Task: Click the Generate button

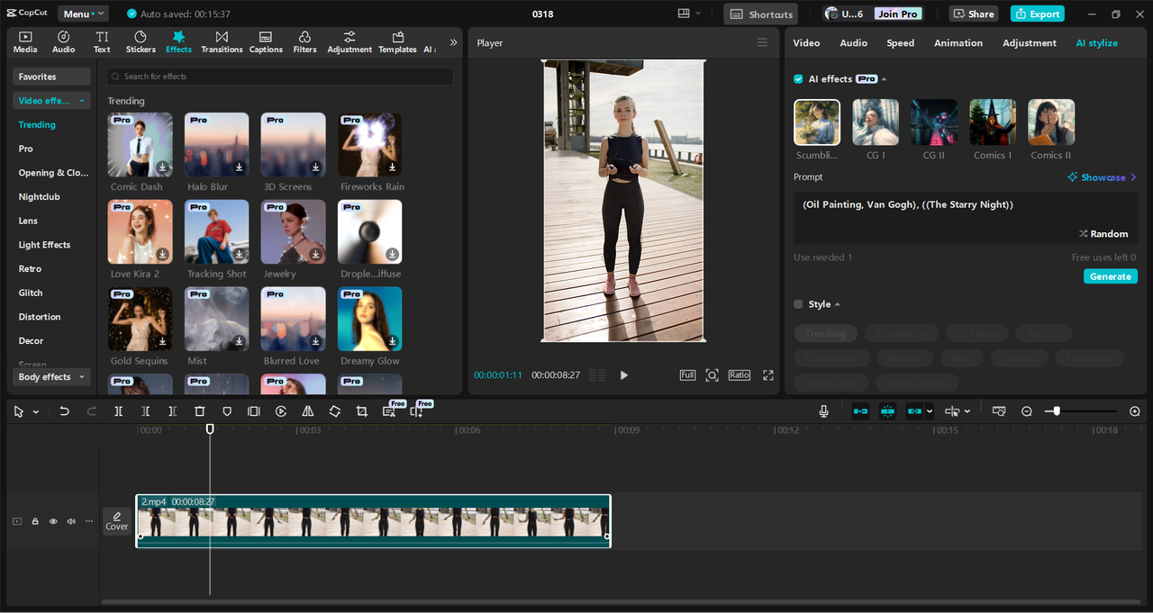Action: pos(1110,276)
